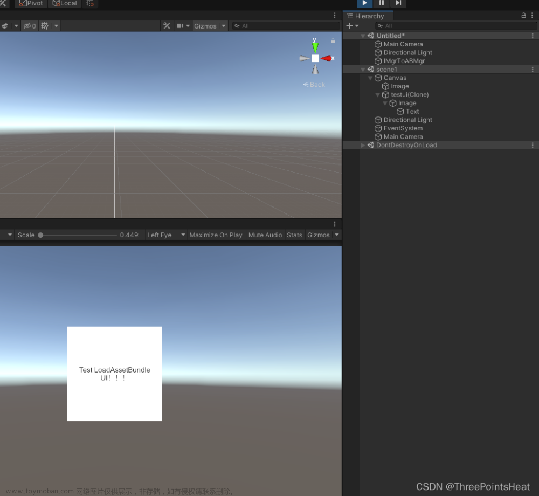The image size is (539, 496).
Task: Toggle Scene view Gizmos button
Action: click(205, 26)
